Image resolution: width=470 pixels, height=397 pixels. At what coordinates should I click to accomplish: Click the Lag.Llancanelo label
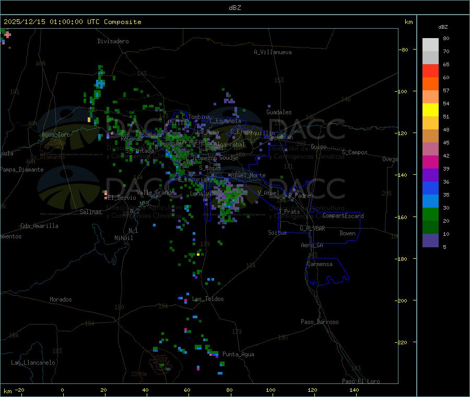coord(33,363)
